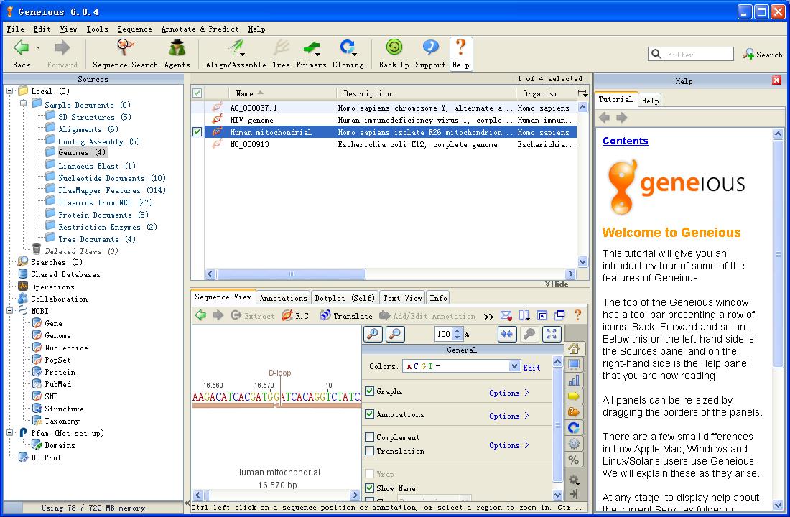
Task: Click the Back toolbar icon
Action: [x=21, y=47]
